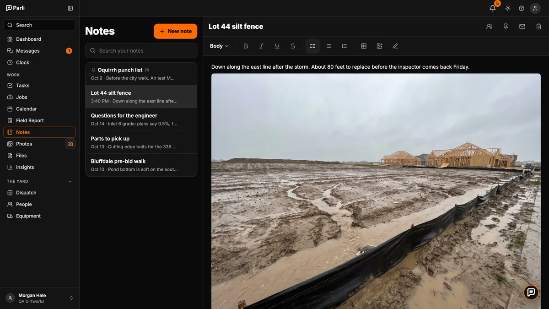Pin the Lot 44 silt fence note
This screenshot has height=309, width=549.
pos(506,27)
